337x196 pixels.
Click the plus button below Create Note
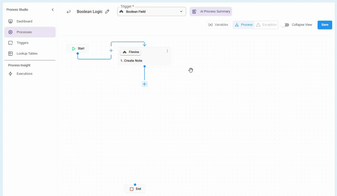pos(145,84)
